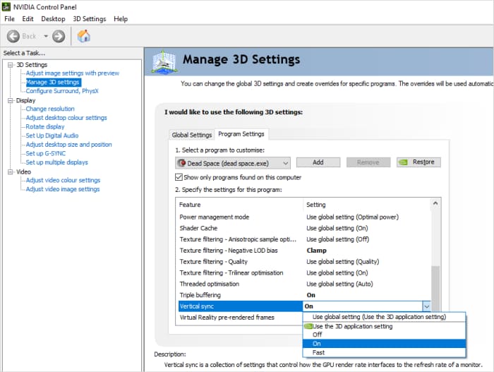The height and width of the screenshot is (372, 494).
Task: Select Texture filtering - Negative LOD bias row
Action: tap(303, 251)
